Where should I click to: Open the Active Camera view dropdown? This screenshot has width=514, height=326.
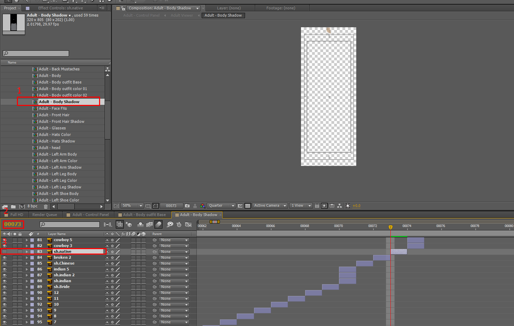pyautogui.click(x=270, y=206)
